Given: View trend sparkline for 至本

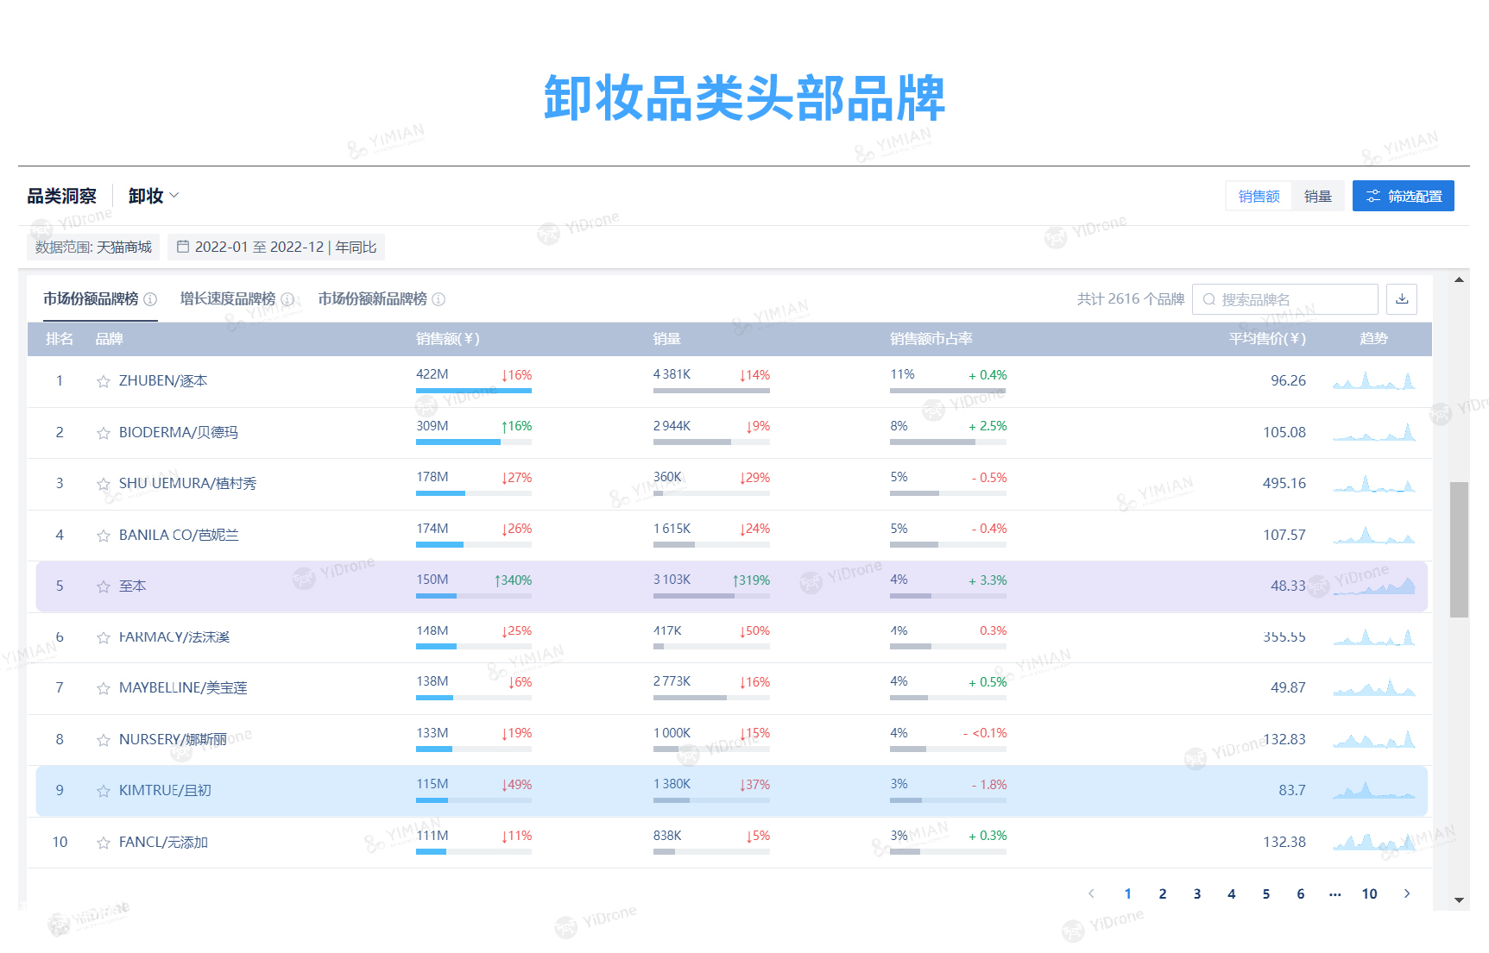Looking at the screenshot, I should coord(1374,586).
